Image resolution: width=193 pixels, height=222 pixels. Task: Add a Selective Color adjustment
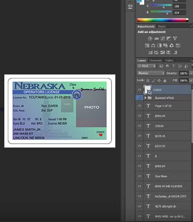point(168,52)
